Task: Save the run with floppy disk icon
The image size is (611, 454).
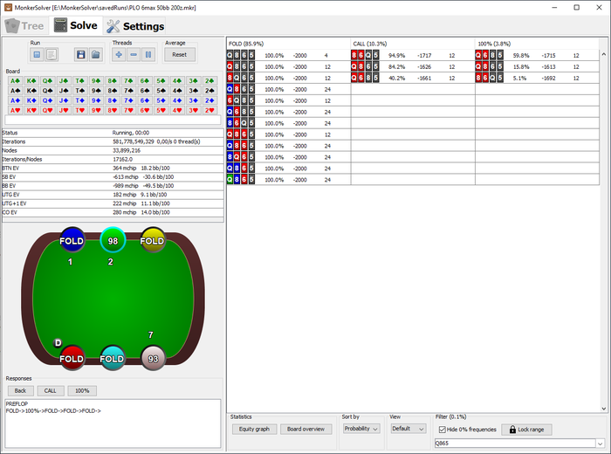Action: point(81,54)
